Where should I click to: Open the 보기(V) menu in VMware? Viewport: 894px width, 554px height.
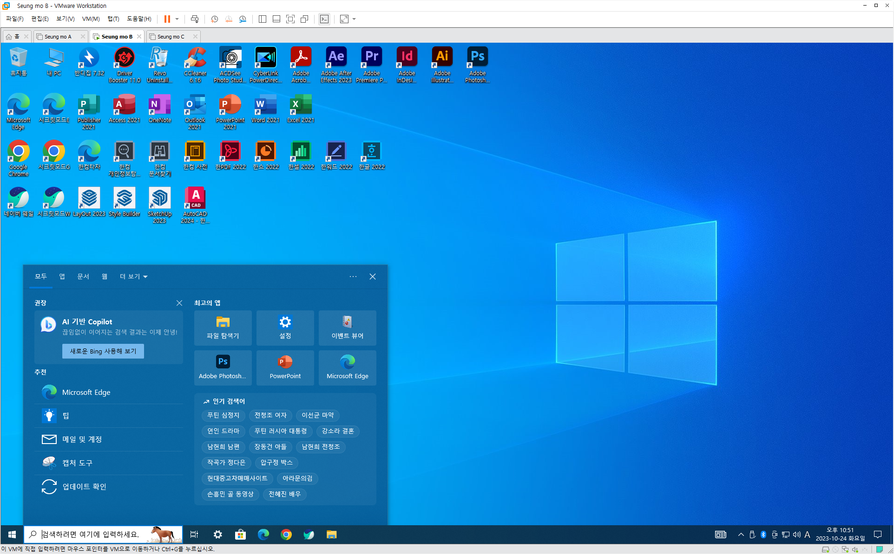coord(65,19)
